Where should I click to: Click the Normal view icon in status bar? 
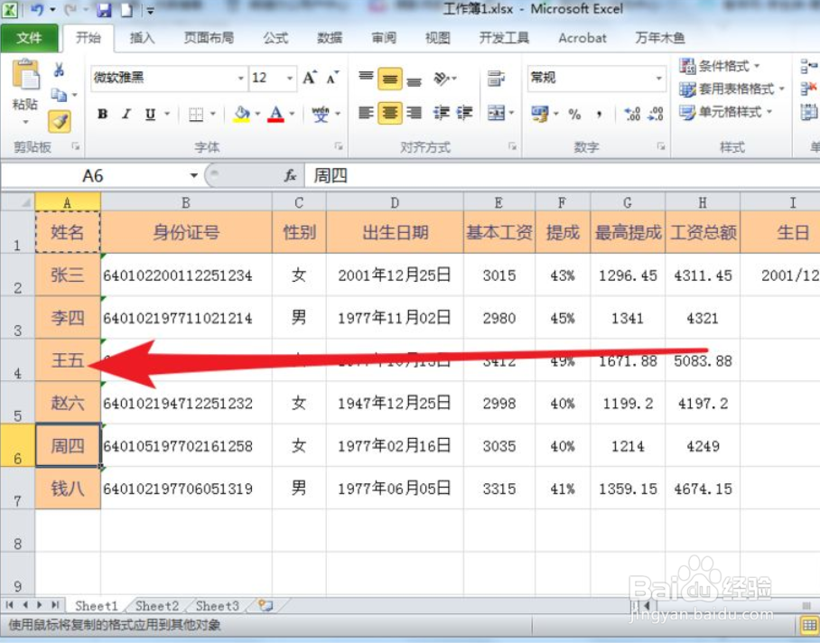(809, 625)
